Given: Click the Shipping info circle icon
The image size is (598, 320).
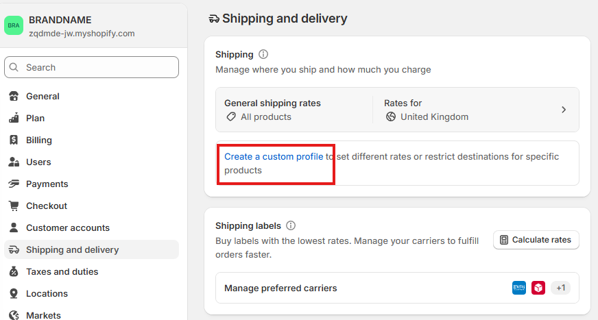Looking at the screenshot, I should click(263, 55).
